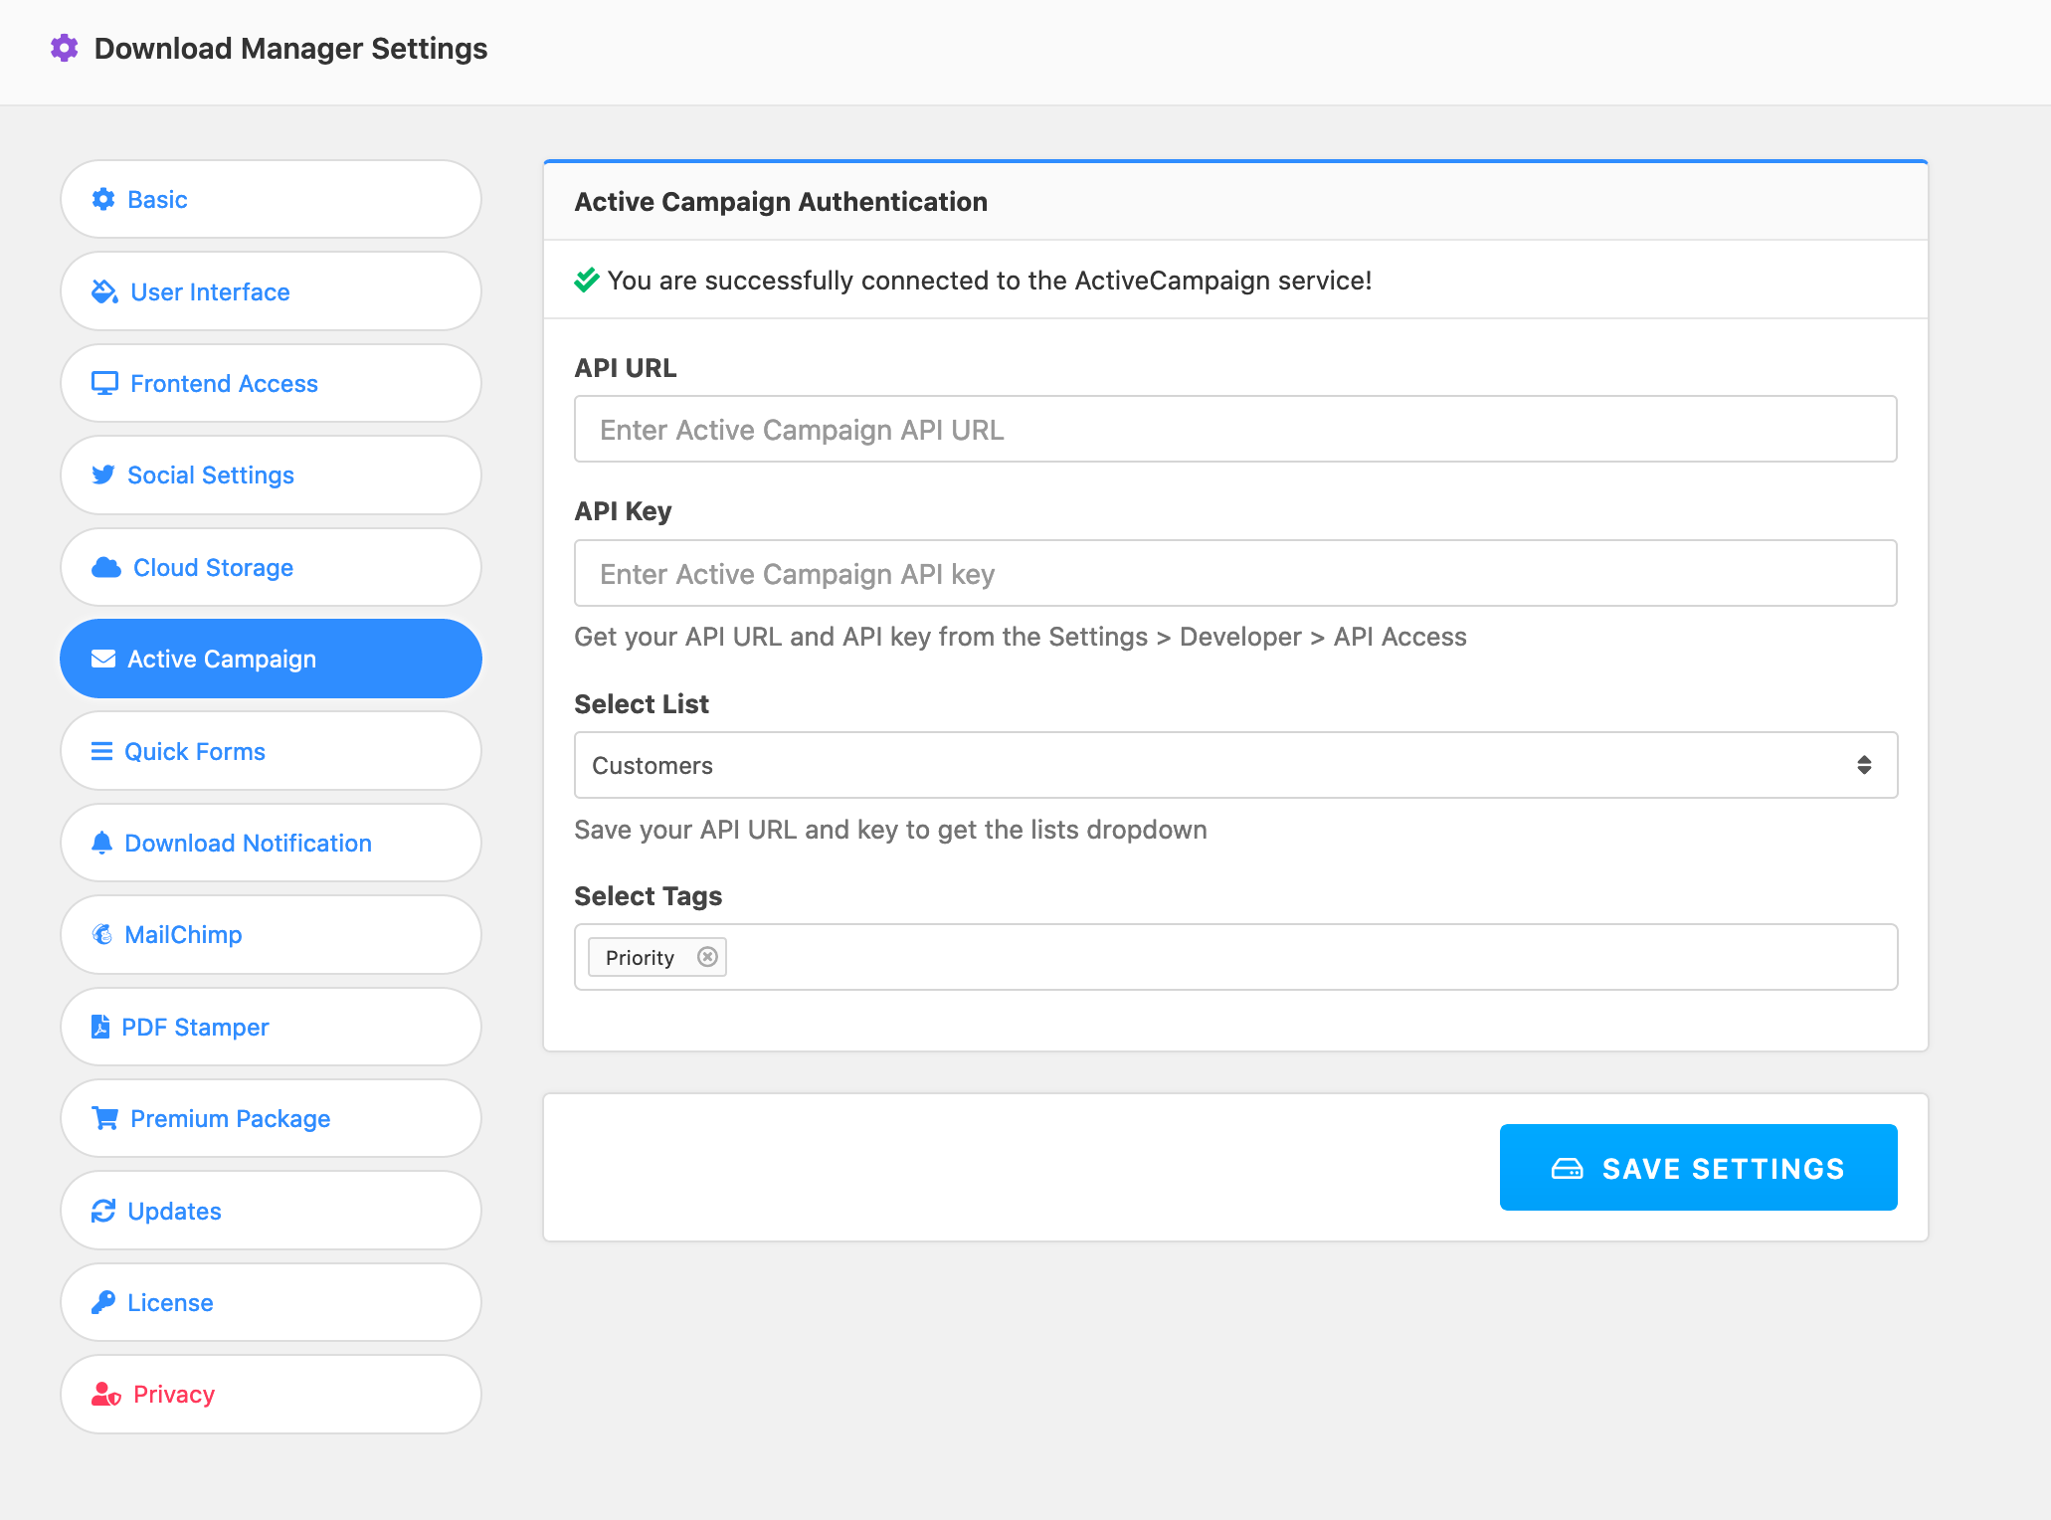
Task: Focus the API Key input field
Action: tap(1235, 573)
